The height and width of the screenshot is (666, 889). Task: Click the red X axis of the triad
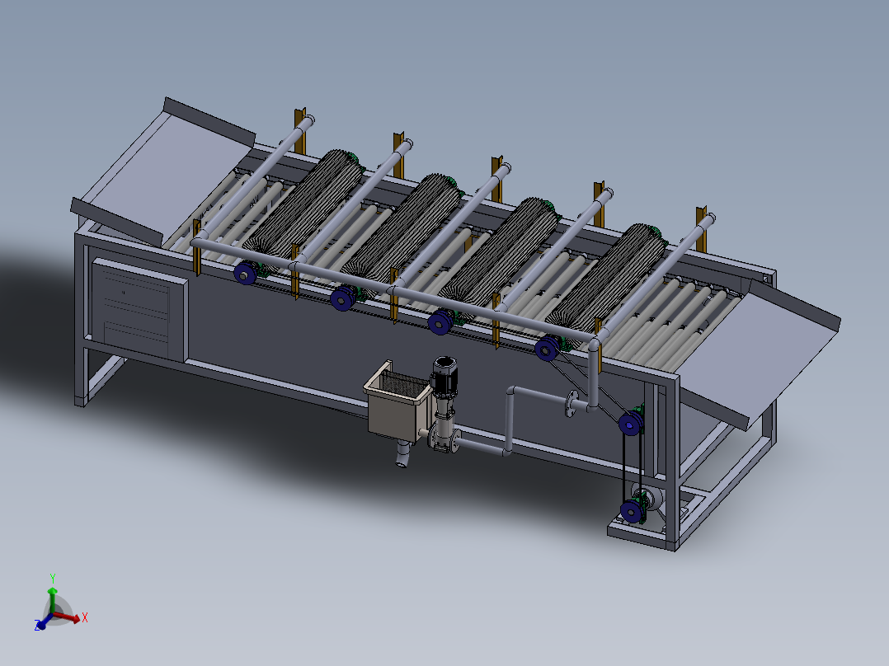point(68,617)
